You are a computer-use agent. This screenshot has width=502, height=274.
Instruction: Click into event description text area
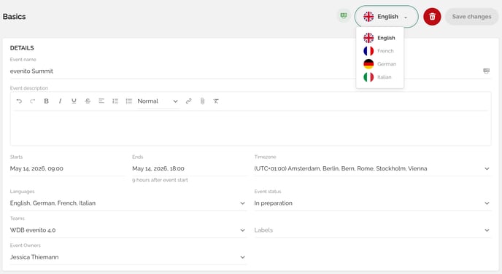pyautogui.click(x=250, y=128)
